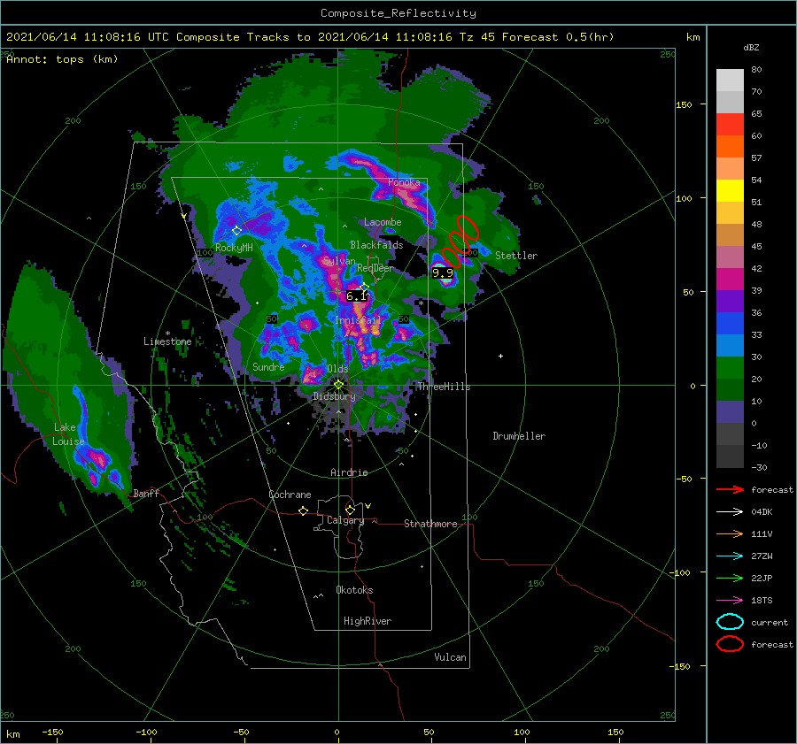Select the magenta 18TS arrow legend icon
797x744 pixels.
click(x=730, y=601)
